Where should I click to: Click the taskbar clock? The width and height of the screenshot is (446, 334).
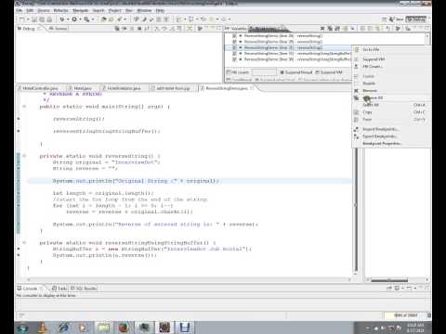point(415,328)
